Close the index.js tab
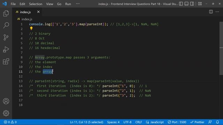Viewport: 223px width, 125px height. (38, 12)
